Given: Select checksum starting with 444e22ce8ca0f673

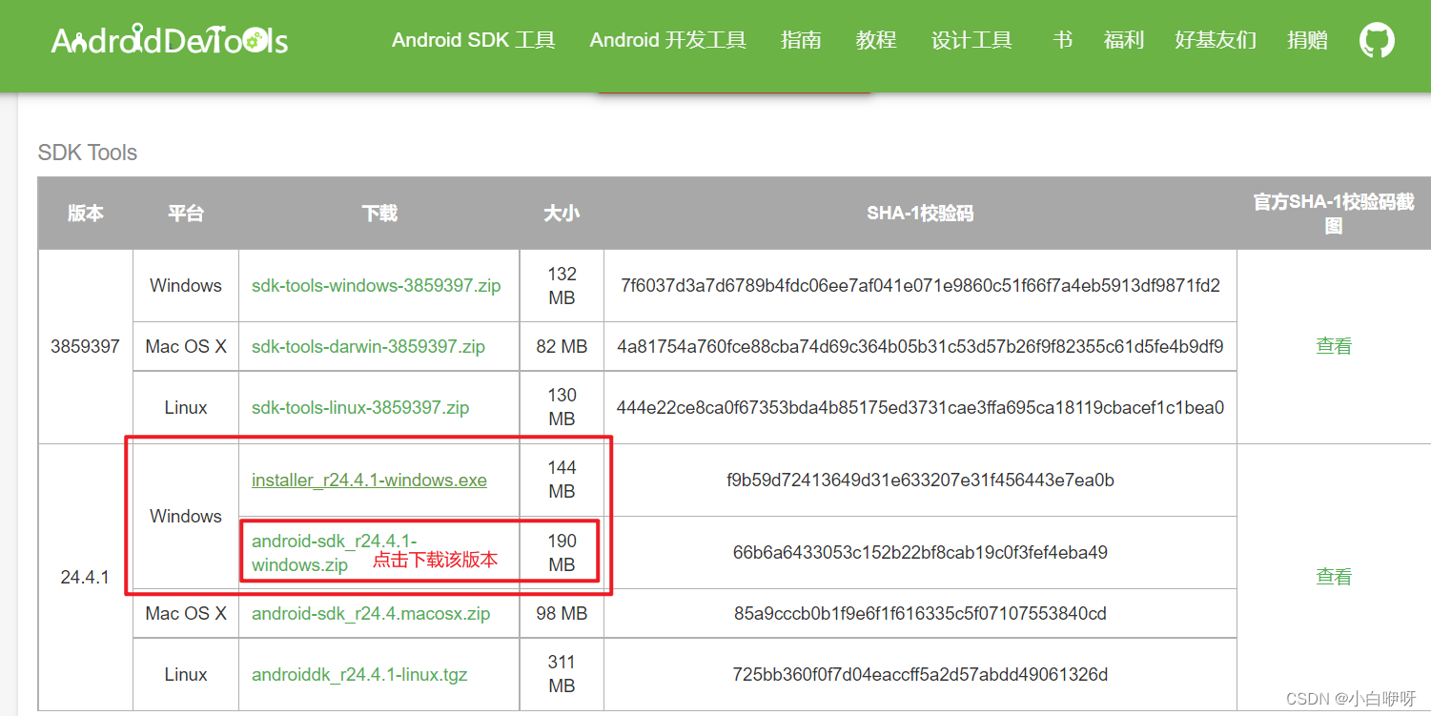Looking at the screenshot, I should pyautogui.click(x=920, y=408).
